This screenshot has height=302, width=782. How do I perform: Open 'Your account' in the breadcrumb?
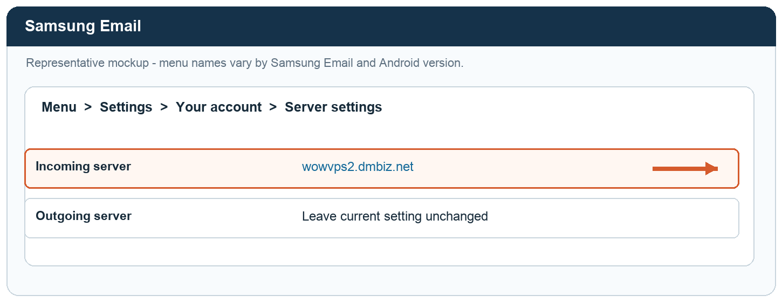219,107
